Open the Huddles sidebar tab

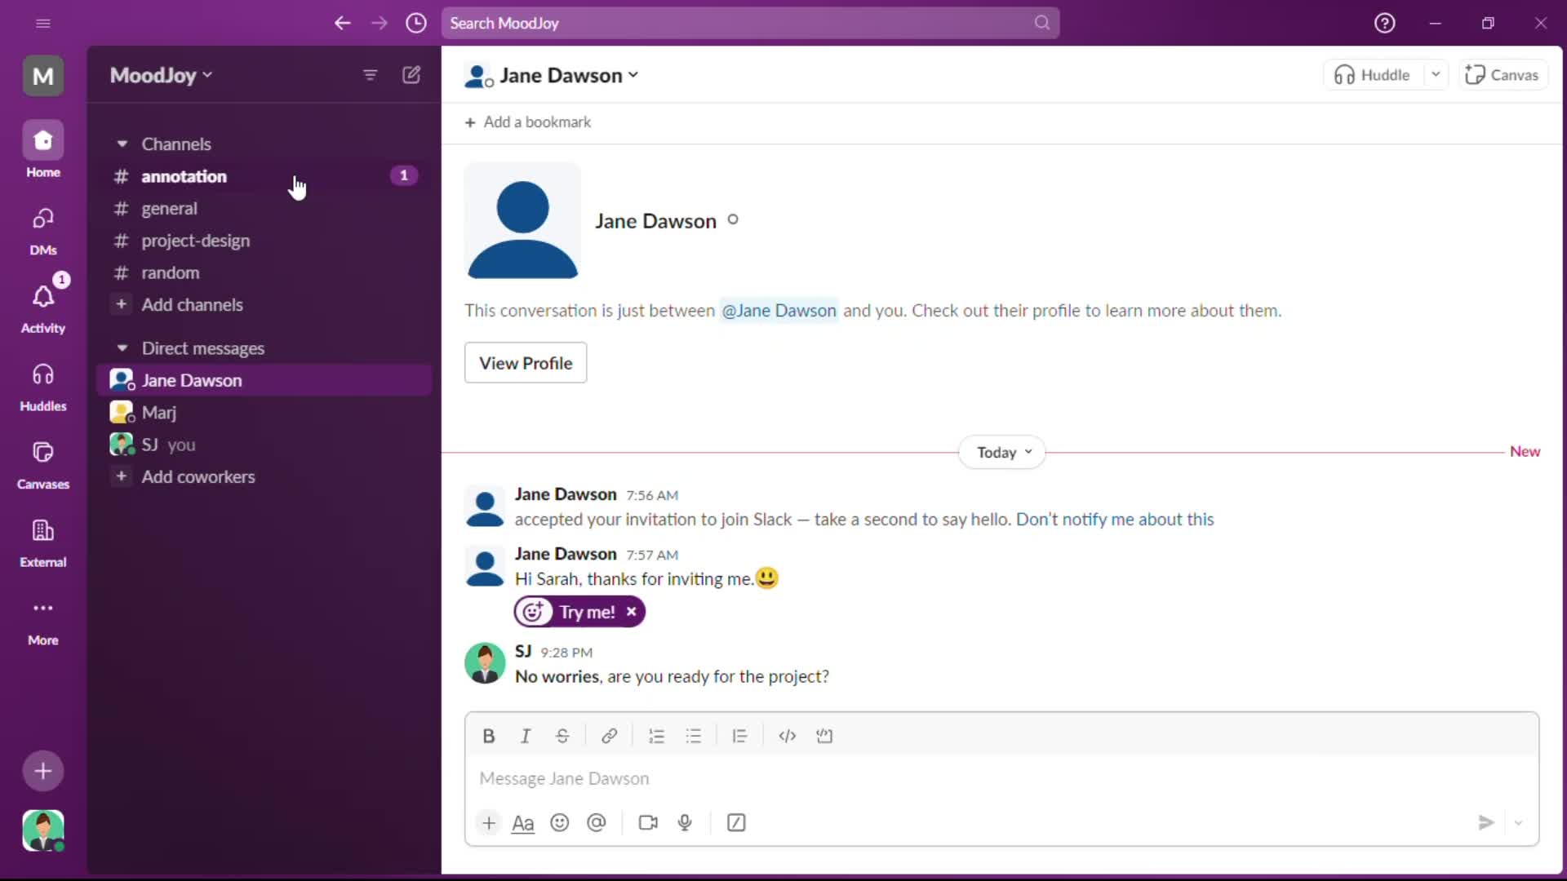43,387
